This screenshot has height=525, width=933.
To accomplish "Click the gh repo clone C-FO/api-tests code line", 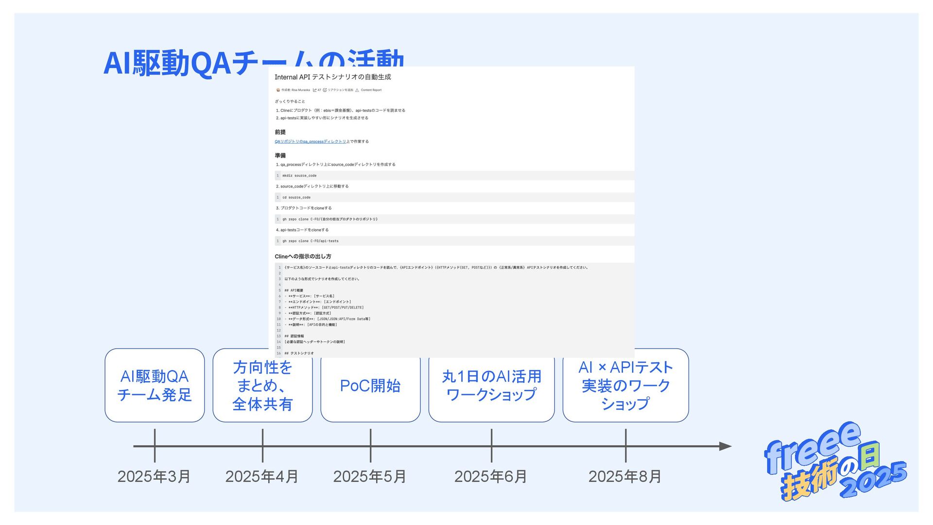I will tap(311, 241).
